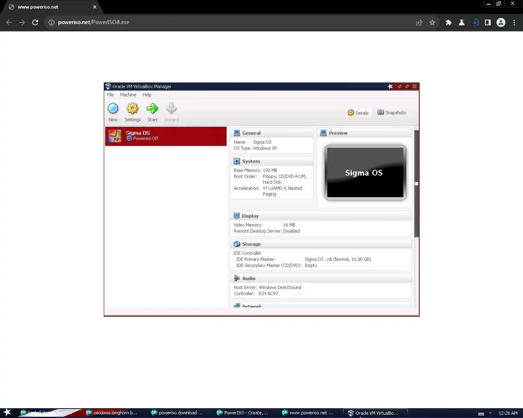Close the www.poweriso.net browser tab
This screenshot has width=523, height=418.
click(x=95, y=7)
